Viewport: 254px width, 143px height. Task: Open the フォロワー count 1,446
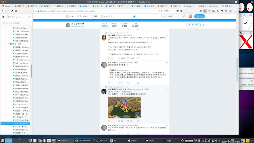125,25
